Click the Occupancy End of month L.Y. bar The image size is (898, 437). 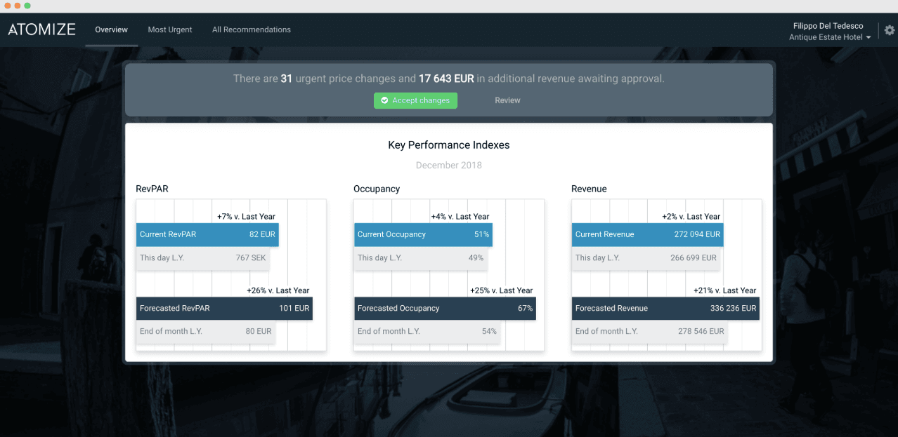[427, 332]
